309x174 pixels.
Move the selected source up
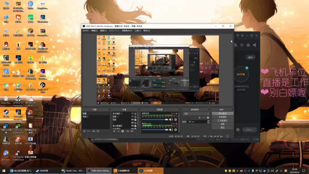pyautogui.click(x=128, y=131)
